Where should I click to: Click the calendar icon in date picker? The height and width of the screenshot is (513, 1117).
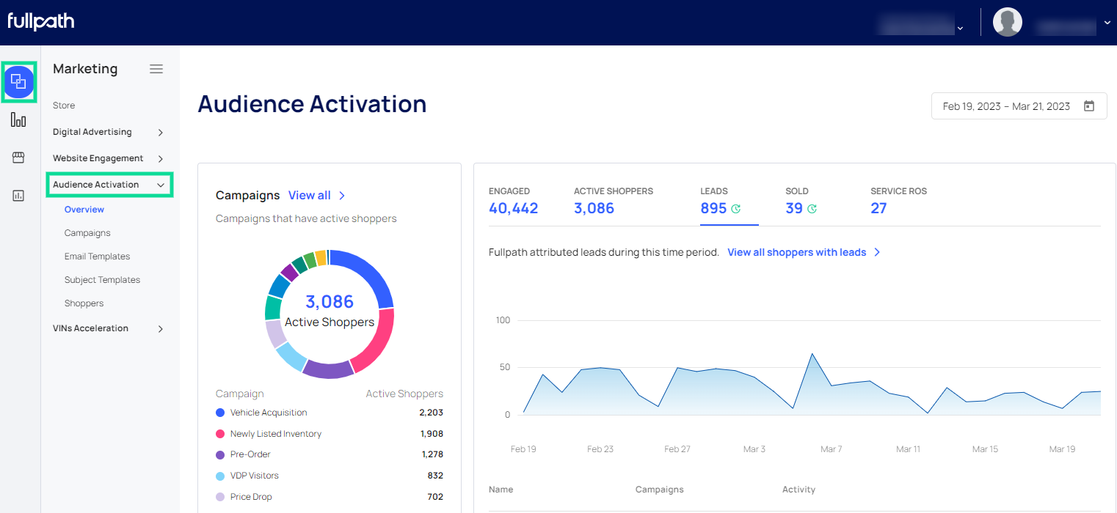(x=1089, y=106)
